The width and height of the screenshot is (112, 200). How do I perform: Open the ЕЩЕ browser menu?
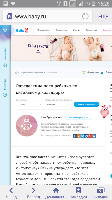coord(103,17)
